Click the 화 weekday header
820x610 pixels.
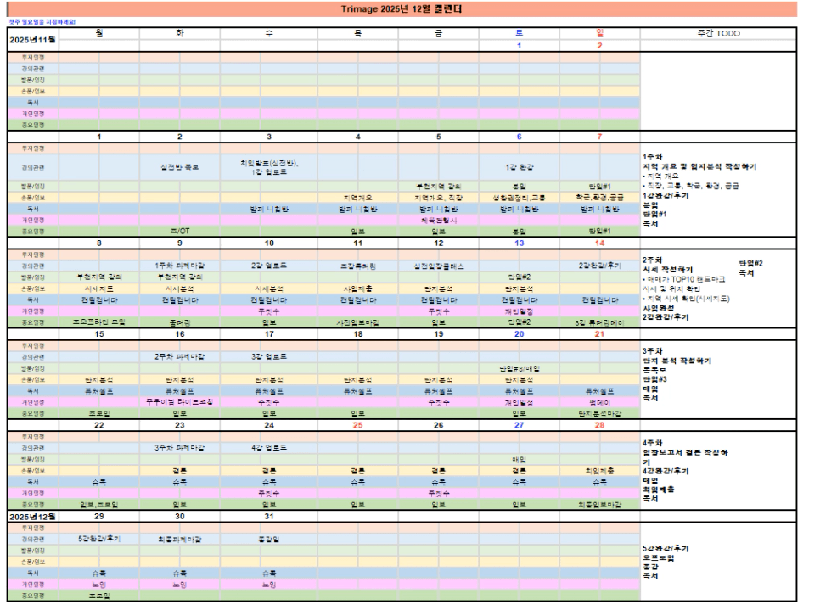click(x=180, y=33)
